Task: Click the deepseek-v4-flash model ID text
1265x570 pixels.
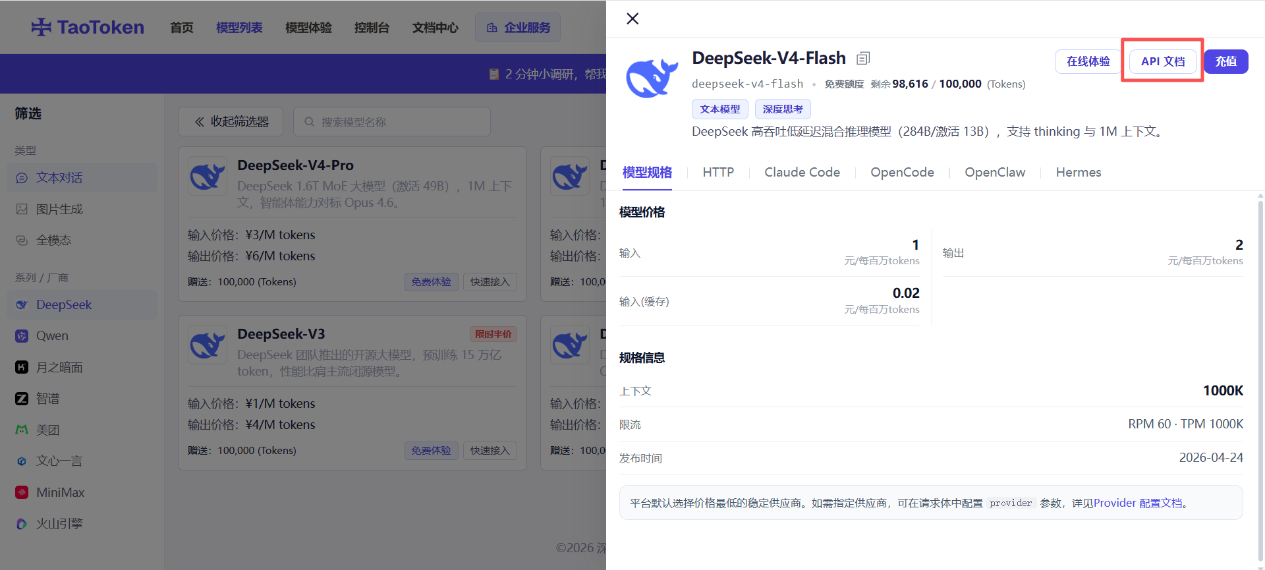Action: [x=748, y=84]
